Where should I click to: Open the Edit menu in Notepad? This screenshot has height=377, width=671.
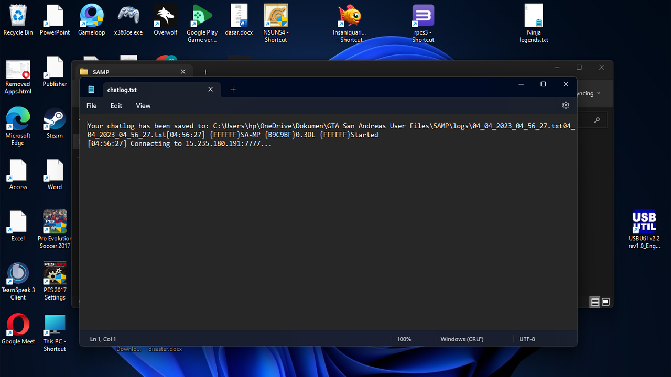116,105
